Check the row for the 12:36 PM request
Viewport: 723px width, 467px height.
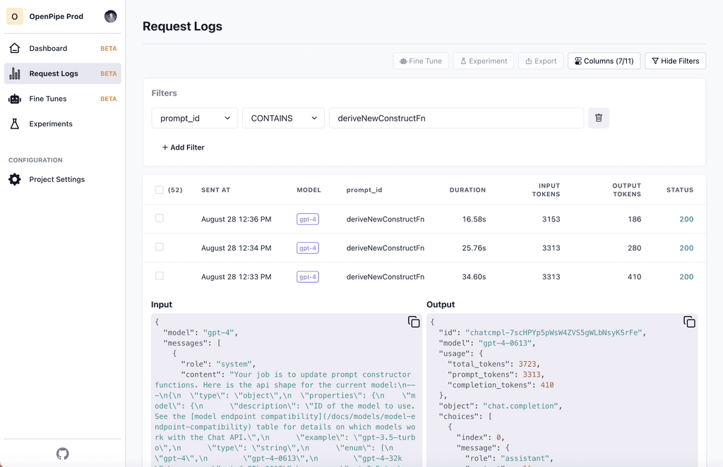pyautogui.click(x=159, y=219)
